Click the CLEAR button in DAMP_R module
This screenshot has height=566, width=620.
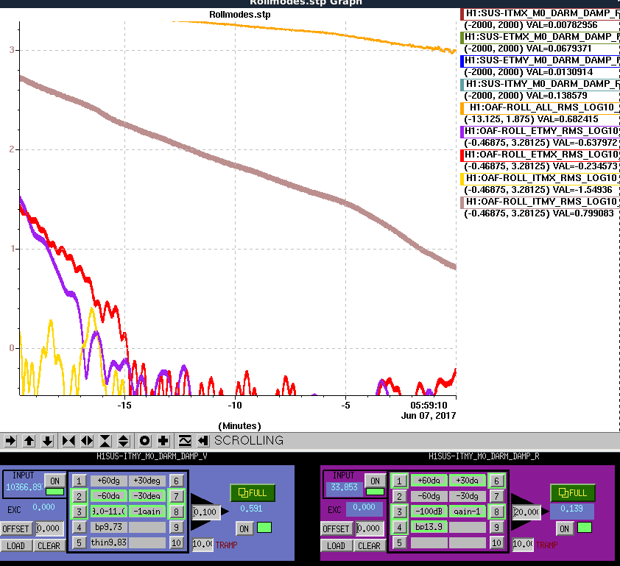click(x=369, y=545)
